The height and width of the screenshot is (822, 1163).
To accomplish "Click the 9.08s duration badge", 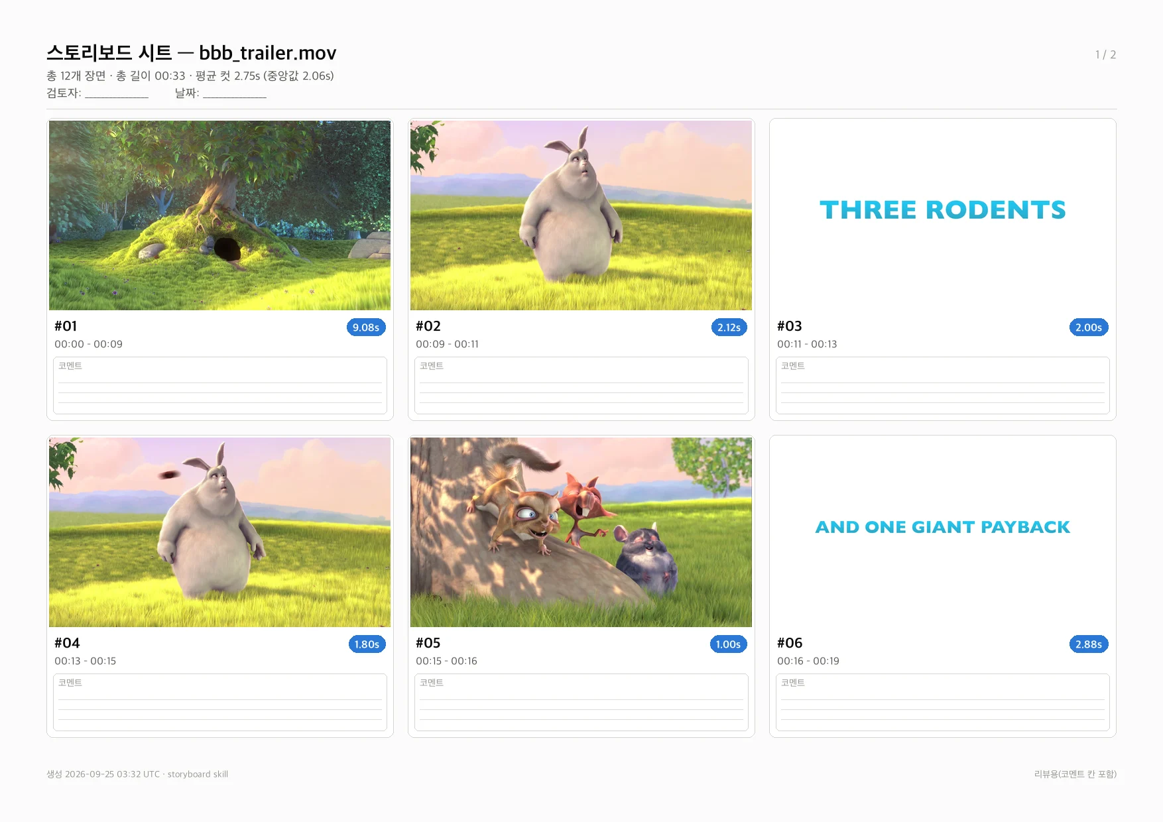I will (366, 327).
